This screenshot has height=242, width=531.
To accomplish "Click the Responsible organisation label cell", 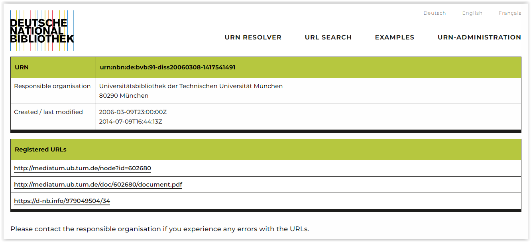I will coord(52,86).
